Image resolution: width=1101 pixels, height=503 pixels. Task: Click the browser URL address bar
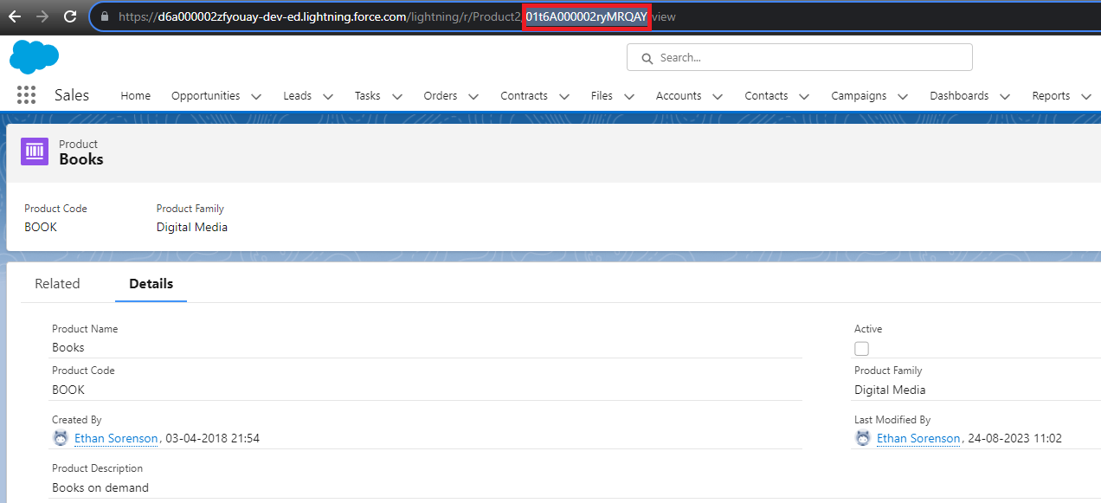click(x=594, y=16)
